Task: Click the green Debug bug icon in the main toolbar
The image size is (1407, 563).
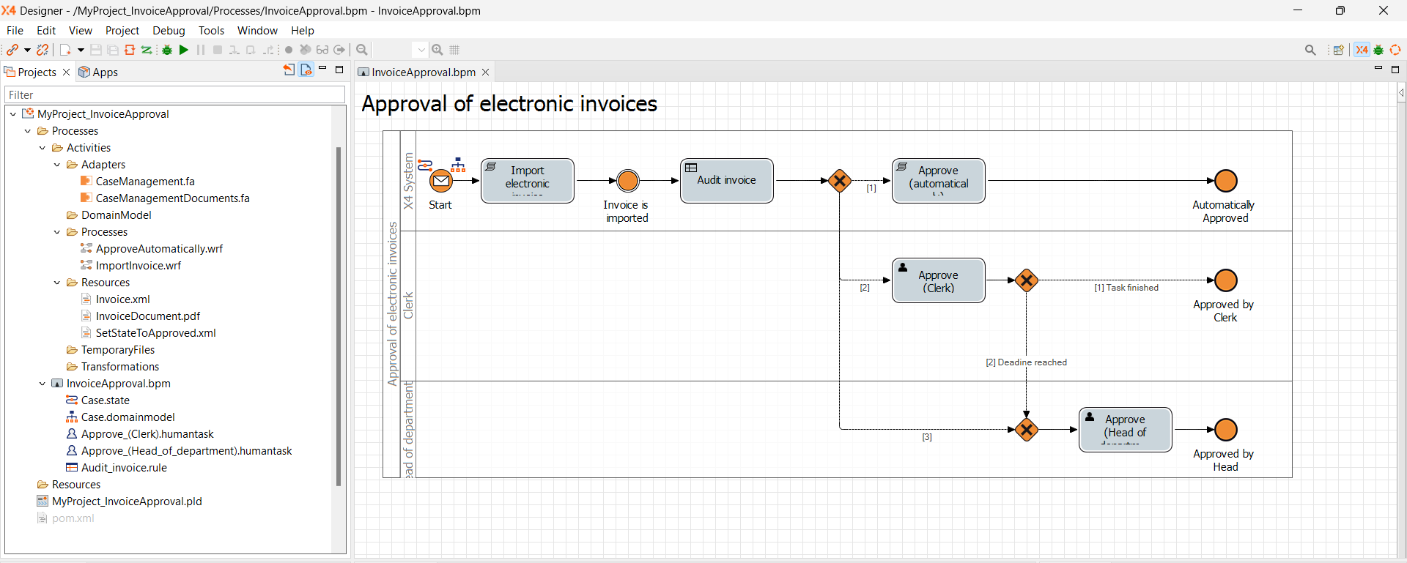Action: (x=167, y=50)
